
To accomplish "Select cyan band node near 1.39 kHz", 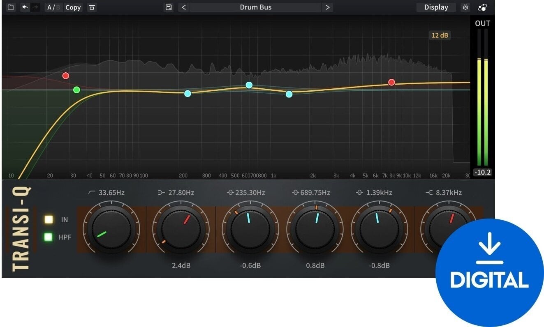I will coord(289,94).
